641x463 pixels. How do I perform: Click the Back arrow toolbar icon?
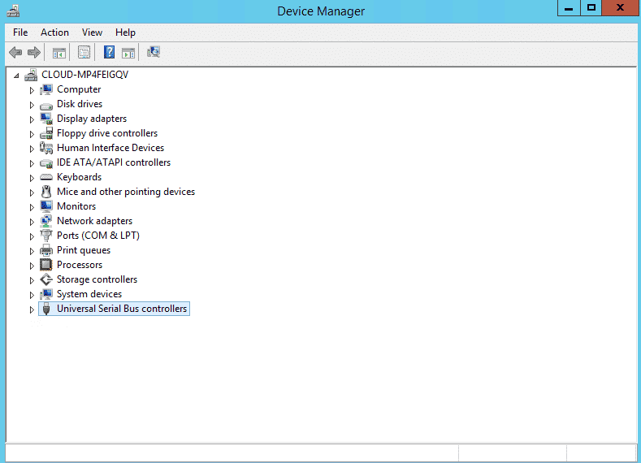point(15,52)
